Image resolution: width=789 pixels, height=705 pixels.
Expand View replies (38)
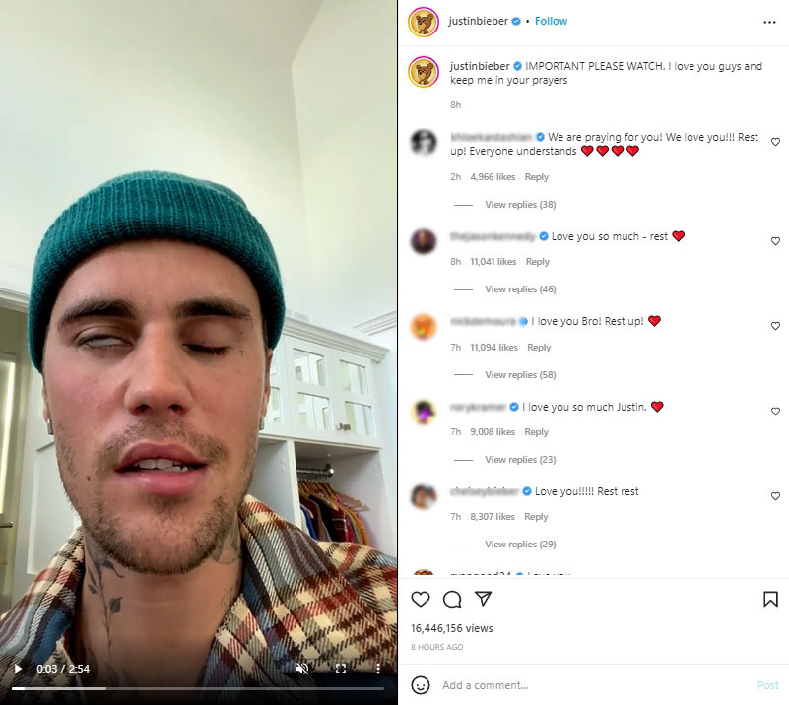click(520, 205)
